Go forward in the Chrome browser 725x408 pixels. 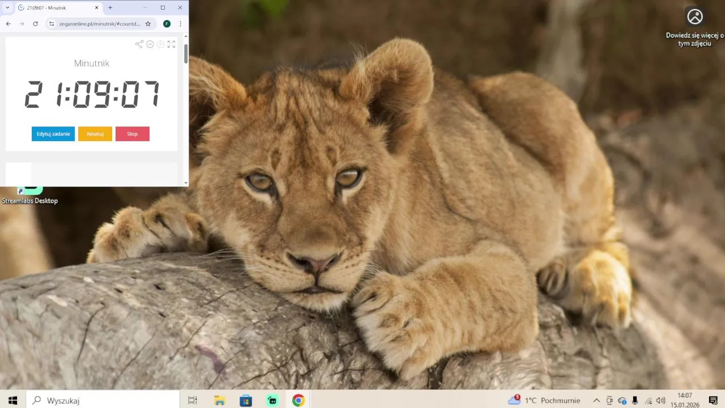[x=22, y=24]
